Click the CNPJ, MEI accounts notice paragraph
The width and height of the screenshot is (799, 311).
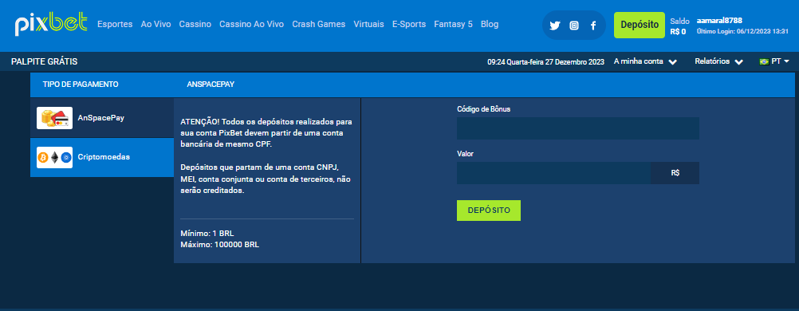pyautogui.click(x=266, y=179)
